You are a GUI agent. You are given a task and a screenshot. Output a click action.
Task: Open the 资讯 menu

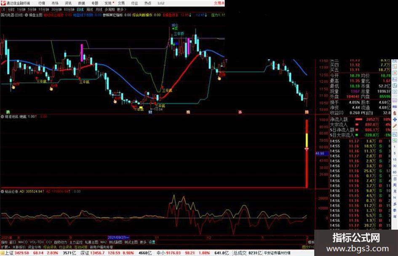pos(68,3)
